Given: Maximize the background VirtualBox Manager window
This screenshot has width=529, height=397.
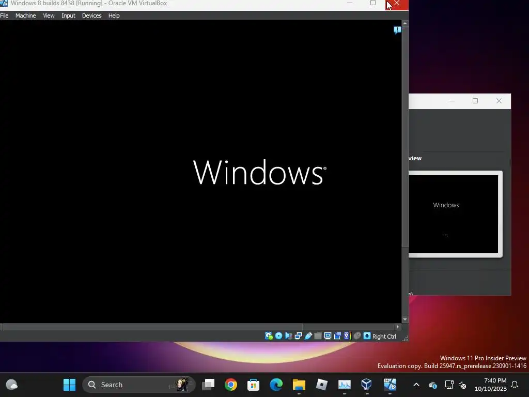Looking at the screenshot, I should point(475,101).
